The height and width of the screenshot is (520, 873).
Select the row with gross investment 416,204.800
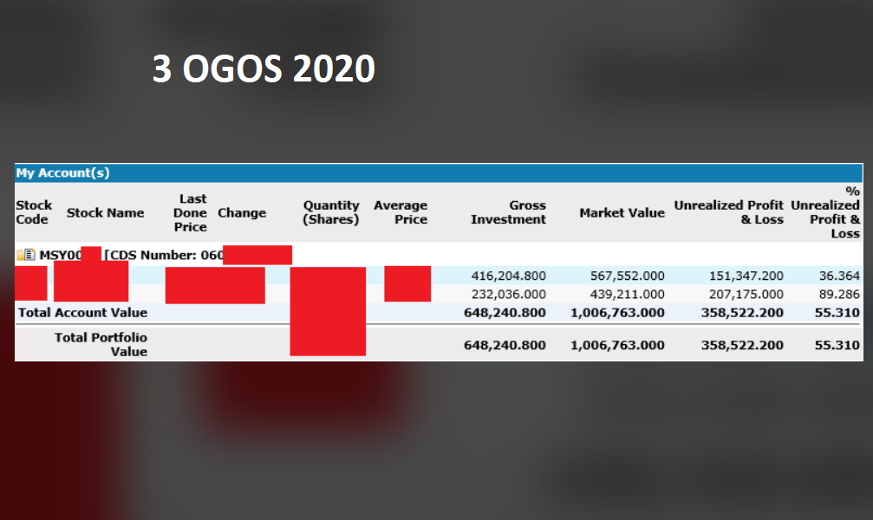[x=508, y=276]
